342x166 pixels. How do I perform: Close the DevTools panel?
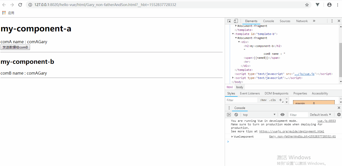tap(339, 21)
